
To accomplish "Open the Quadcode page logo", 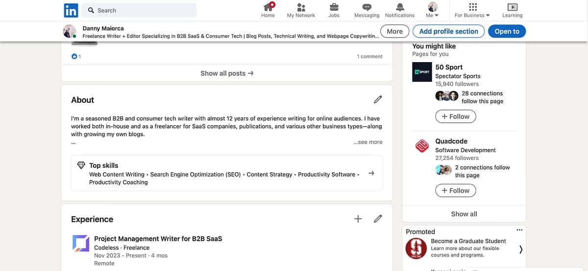I will 422,146.
